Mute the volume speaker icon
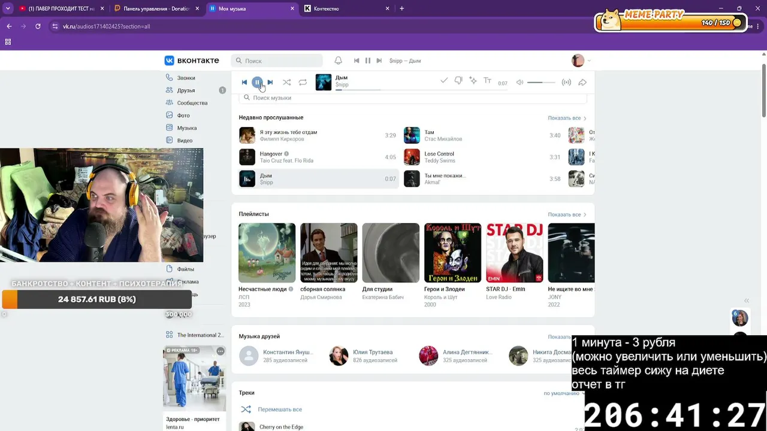This screenshot has width=767, height=431. pos(520,82)
